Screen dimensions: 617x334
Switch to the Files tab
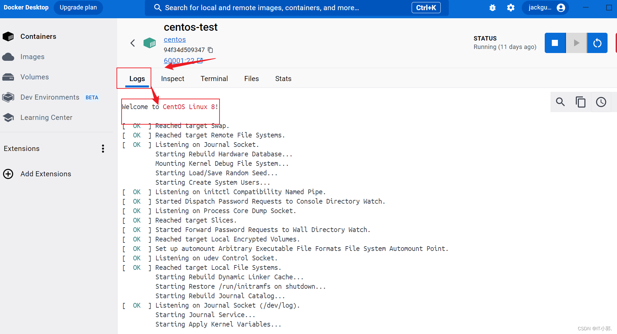(252, 79)
